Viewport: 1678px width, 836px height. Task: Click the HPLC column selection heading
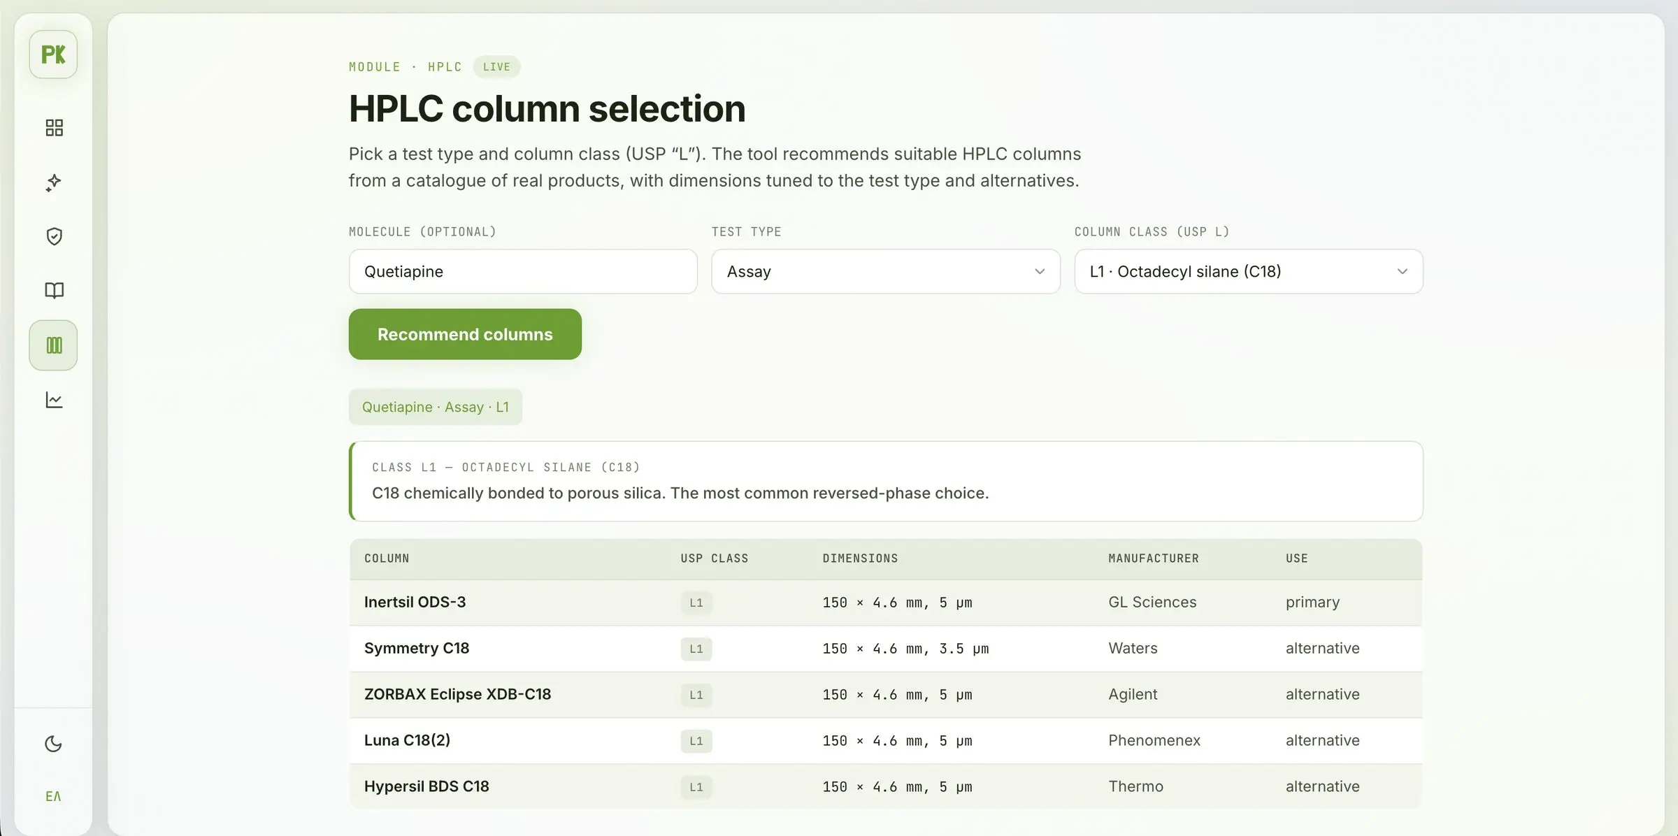click(547, 108)
